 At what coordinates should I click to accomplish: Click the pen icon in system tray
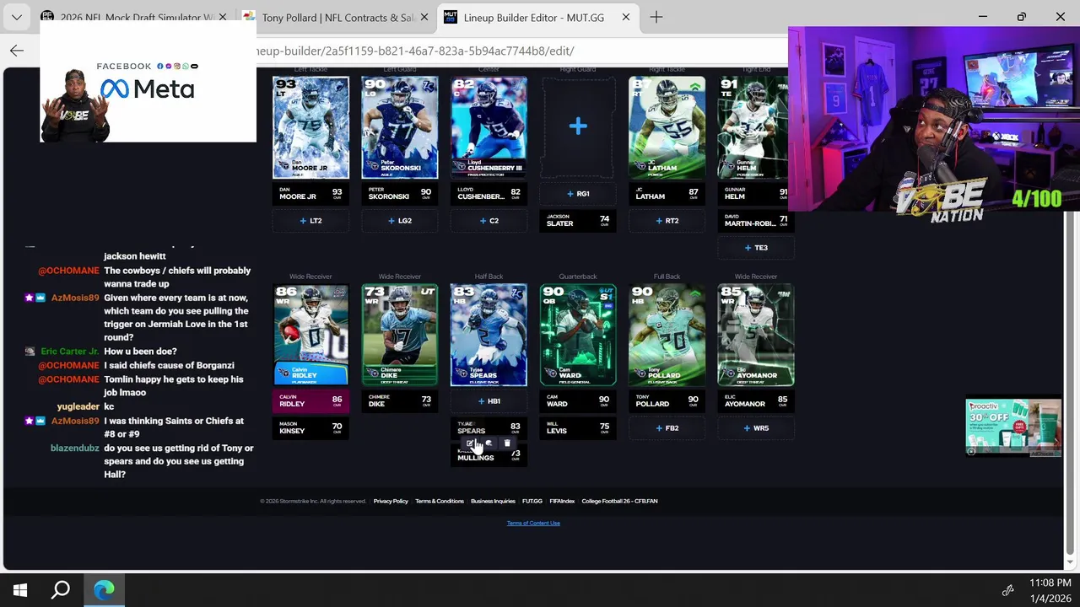pyautogui.click(x=1007, y=590)
